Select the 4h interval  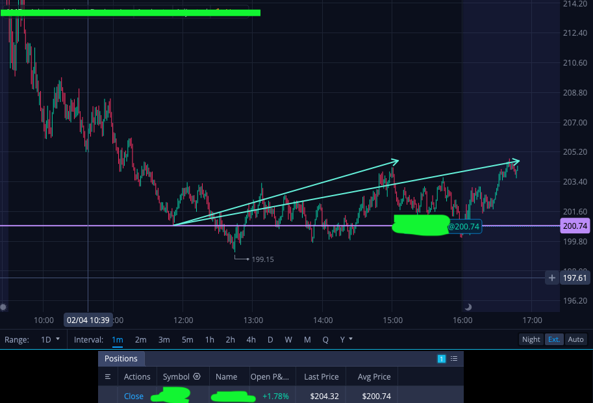(251, 339)
